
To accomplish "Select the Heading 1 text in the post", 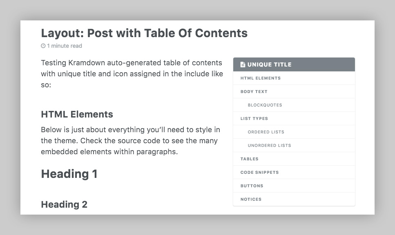I will click(x=69, y=173).
